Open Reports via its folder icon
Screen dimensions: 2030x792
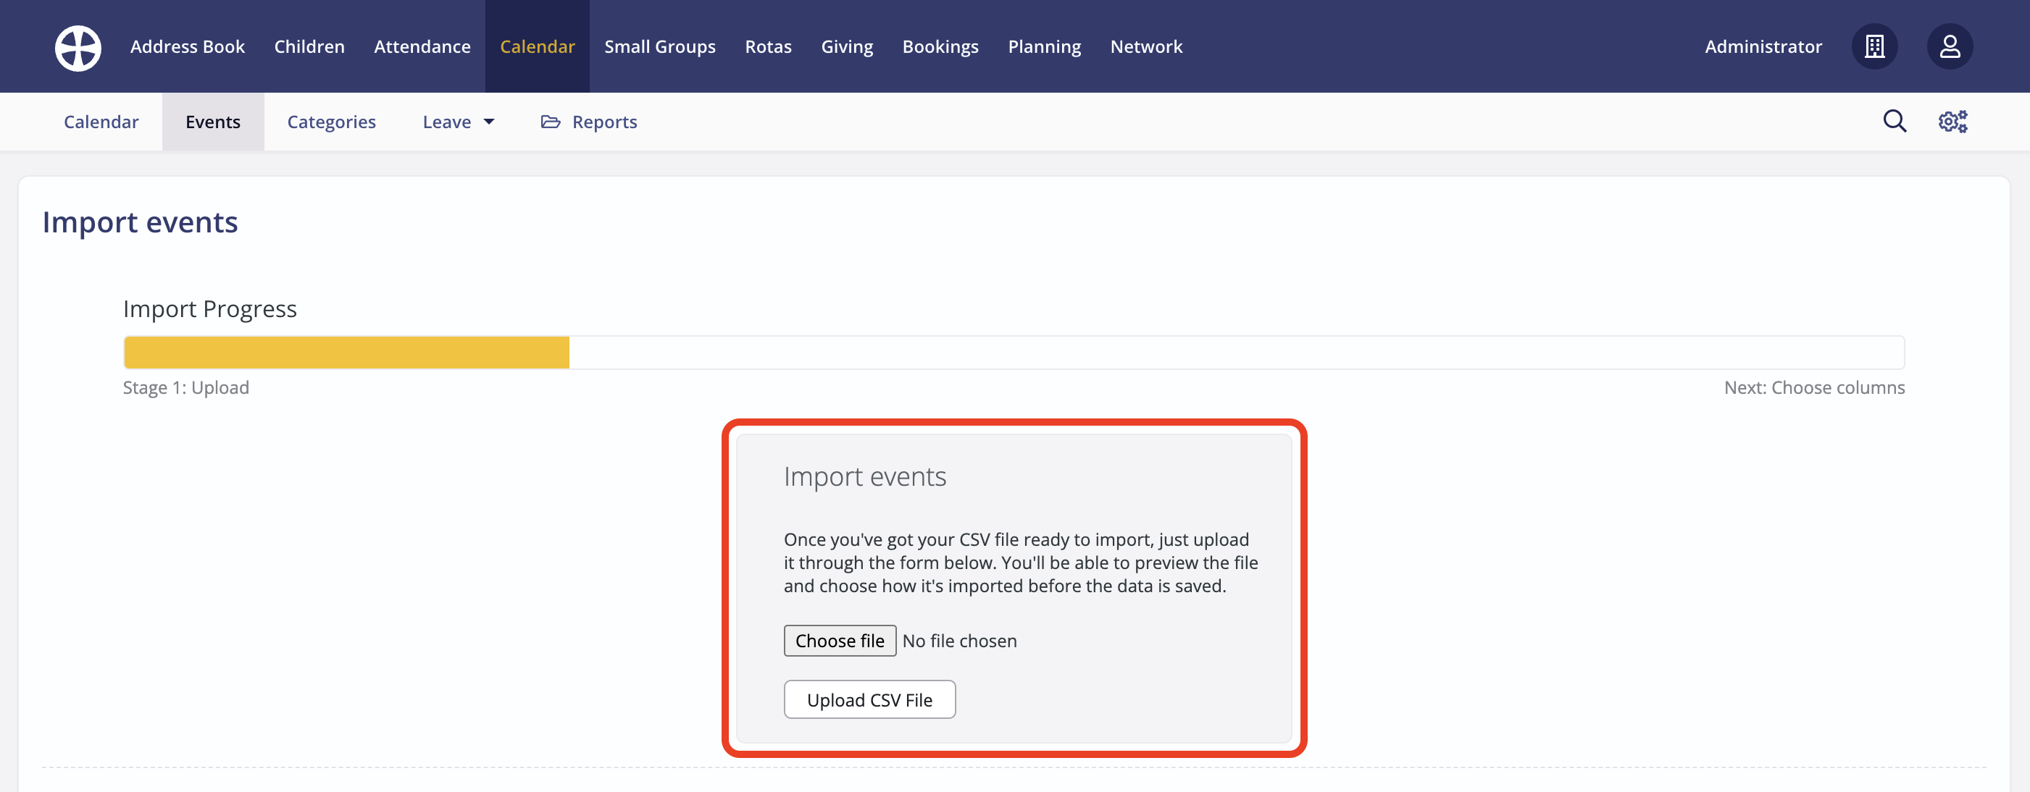coord(551,122)
